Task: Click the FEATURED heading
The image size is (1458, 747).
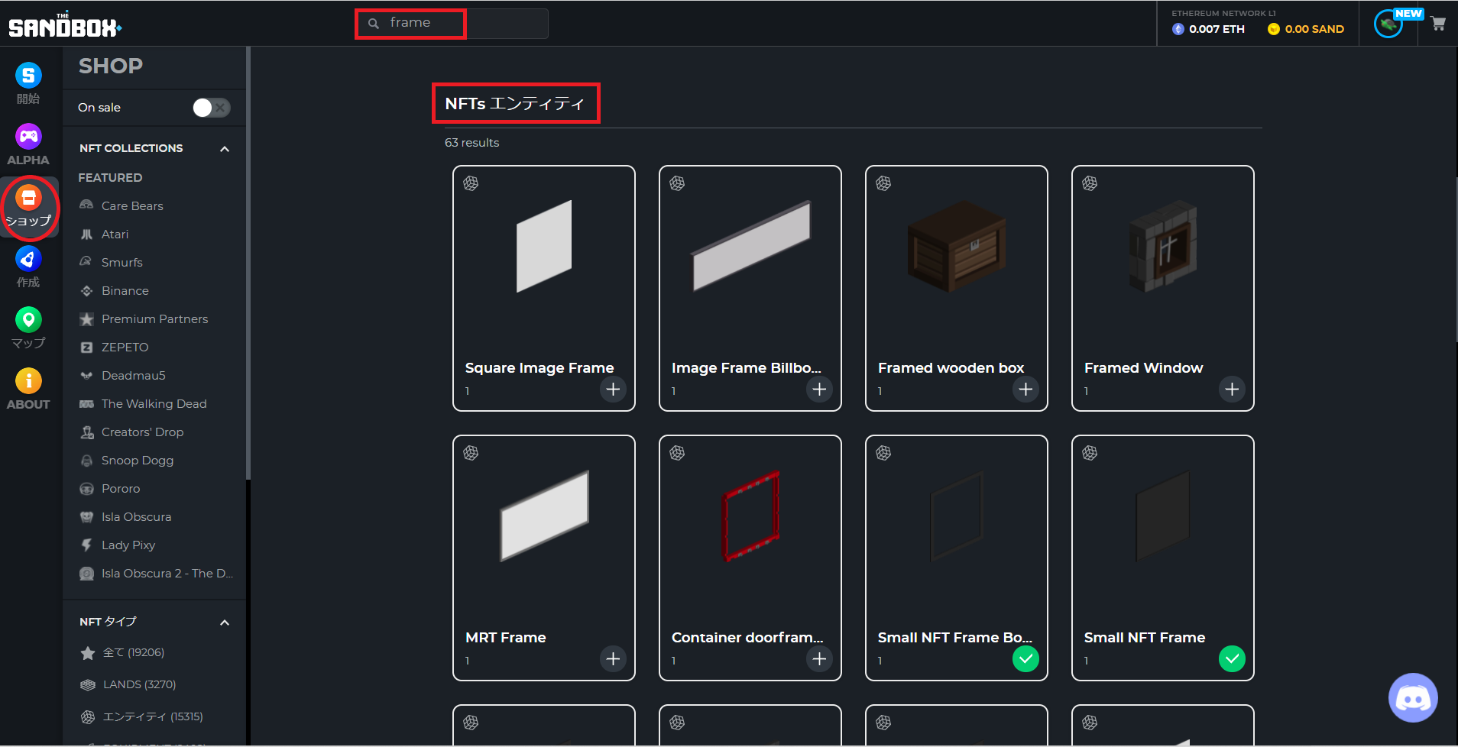Action: pos(110,178)
